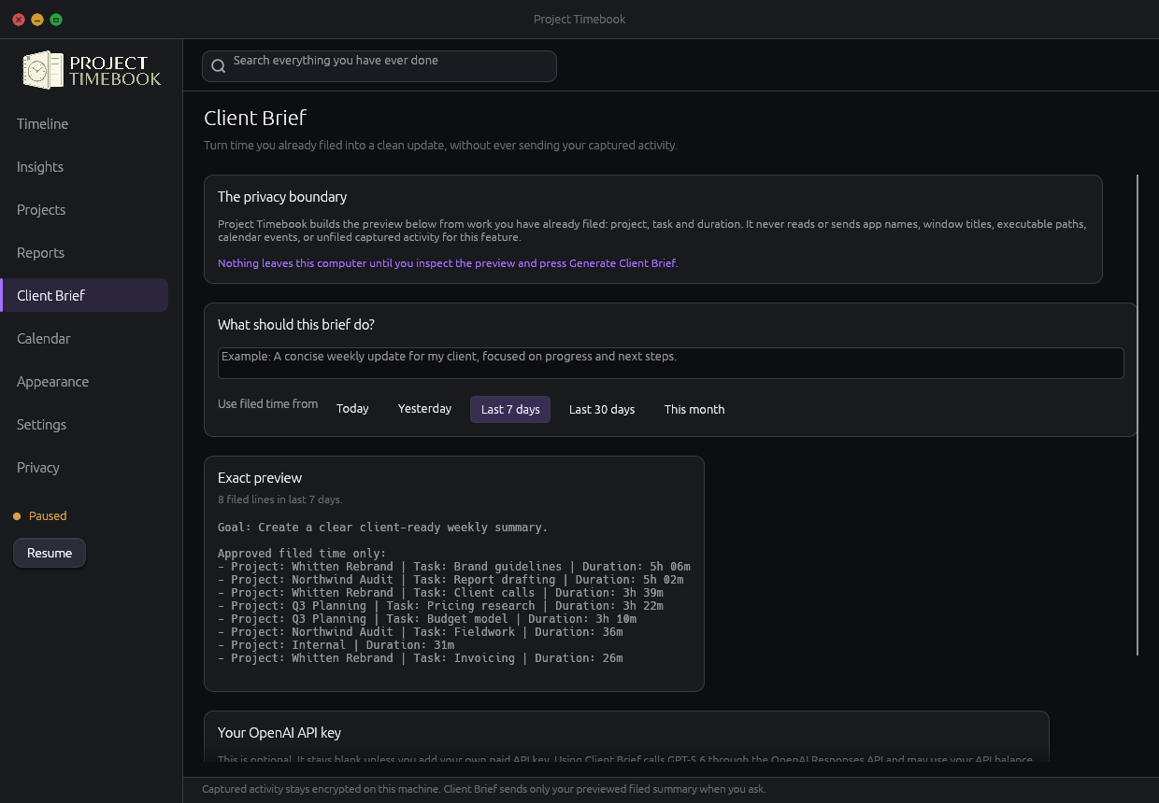The image size is (1159, 803).
Task: Click the vertical scrollbar of the page
Action: [x=1138, y=415]
